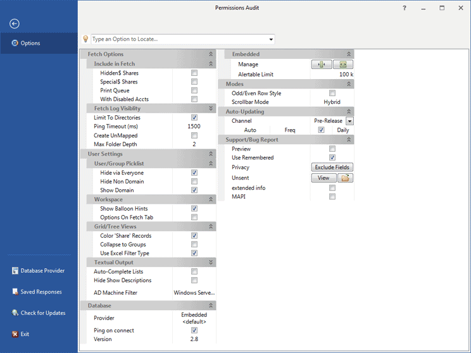Click the Database Provider icon

pyautogui.click(x=15, y=271)
